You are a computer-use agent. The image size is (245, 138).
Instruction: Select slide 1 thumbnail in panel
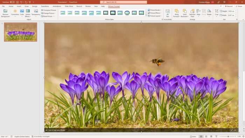(x=21, y=32)
